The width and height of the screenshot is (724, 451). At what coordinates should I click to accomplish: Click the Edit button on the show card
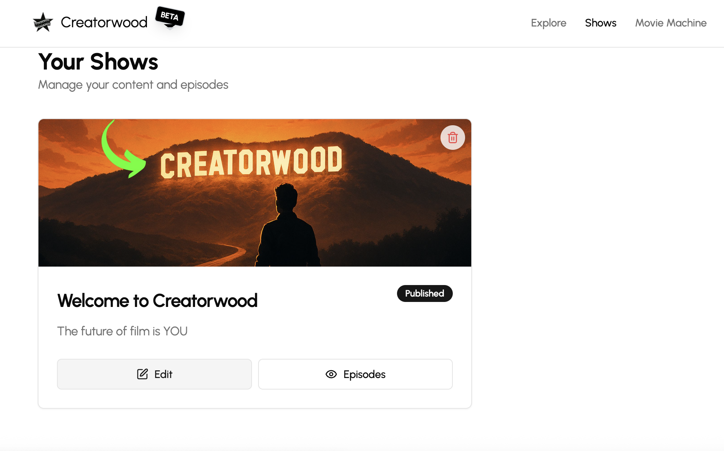(x=154, y=374)
